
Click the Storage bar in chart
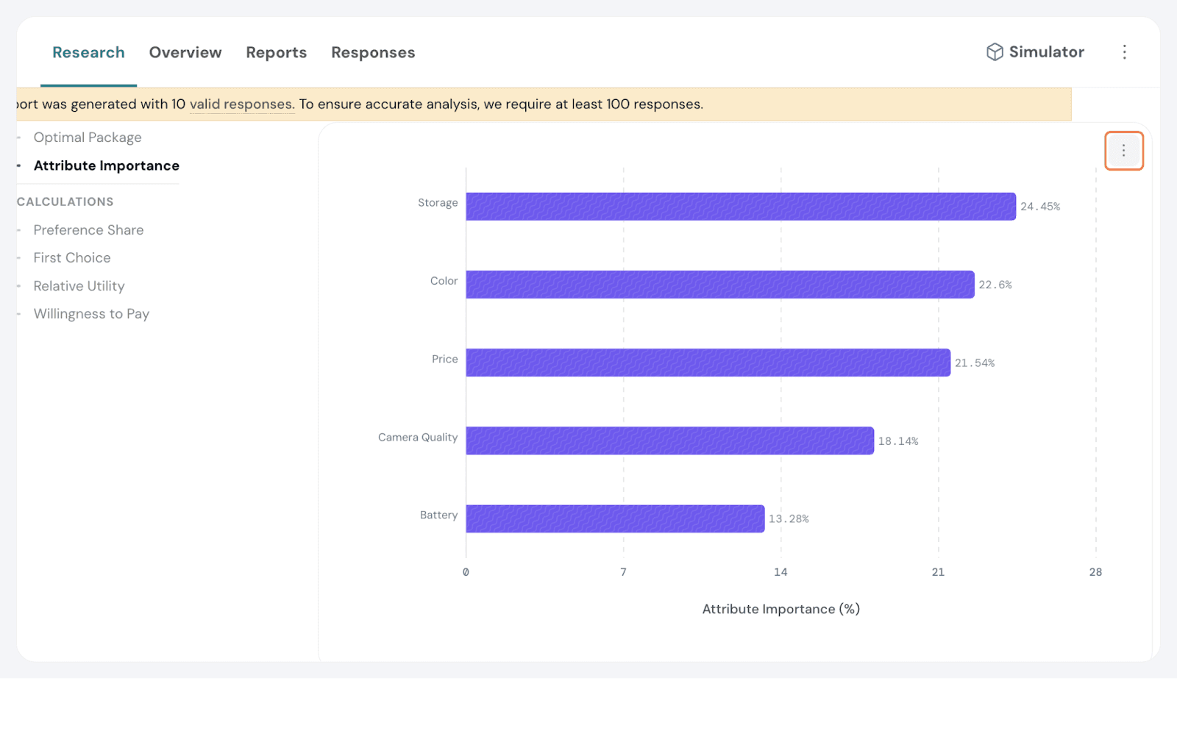[x=740, y=207]
